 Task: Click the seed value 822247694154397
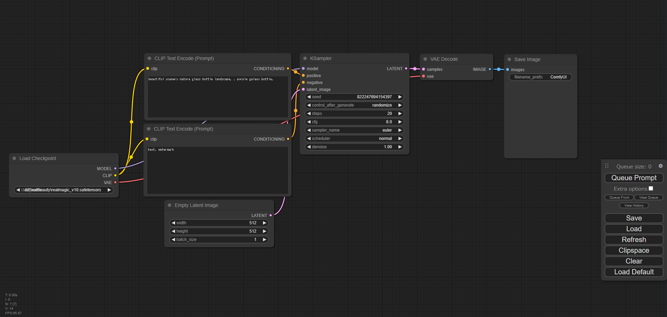[x=374, y=97]
